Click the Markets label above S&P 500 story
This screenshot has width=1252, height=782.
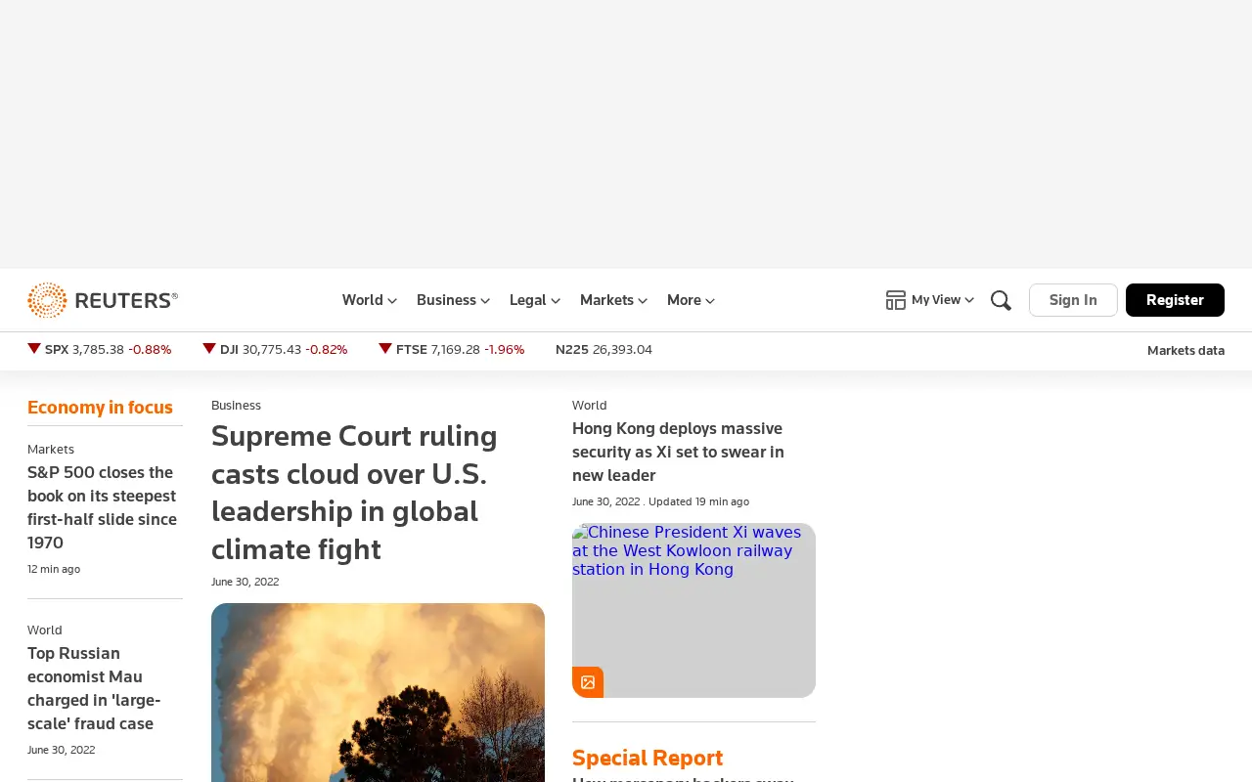click(51, 449)
